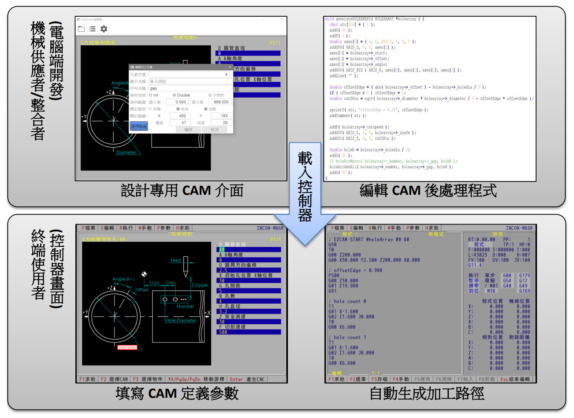574x418 pixels.
Task: Close the element editing dialog with X
Action: click(x=230, y=67)
